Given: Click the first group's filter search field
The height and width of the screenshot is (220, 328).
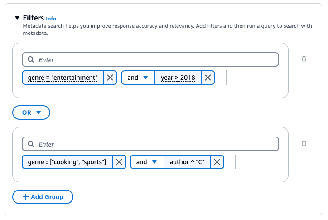Looking at the screenshot, I should tap(154, 60).
